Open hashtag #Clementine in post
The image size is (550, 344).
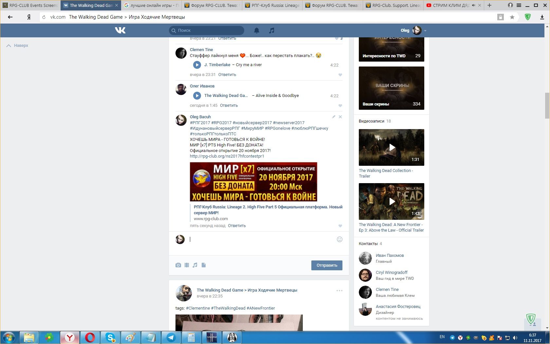(x=198, y=308)
